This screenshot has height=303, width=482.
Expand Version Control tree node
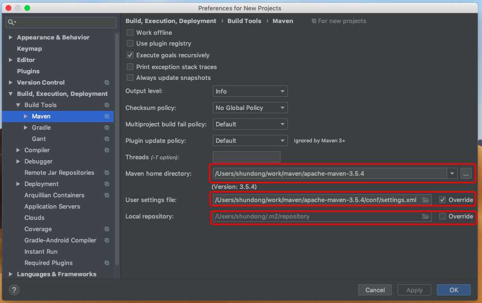[x=10, y=82]
